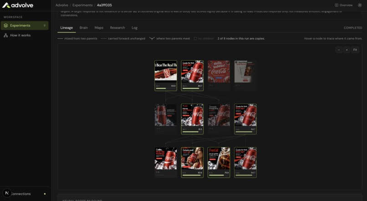Click the 'where two parents meet' merge icon

[152, 38]
